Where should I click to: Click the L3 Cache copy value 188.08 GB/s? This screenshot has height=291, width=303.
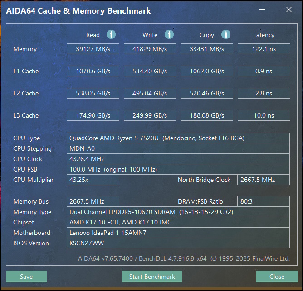click(x=207, y=115)
